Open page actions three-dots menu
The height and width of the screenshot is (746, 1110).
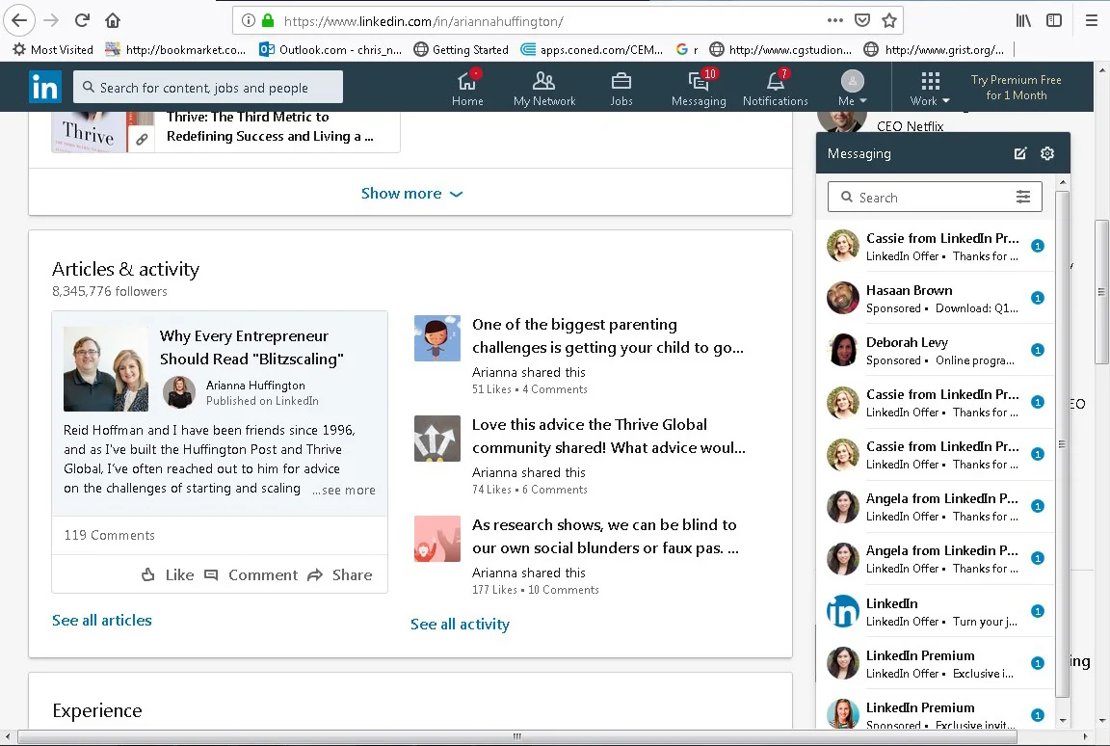point(835,20)
